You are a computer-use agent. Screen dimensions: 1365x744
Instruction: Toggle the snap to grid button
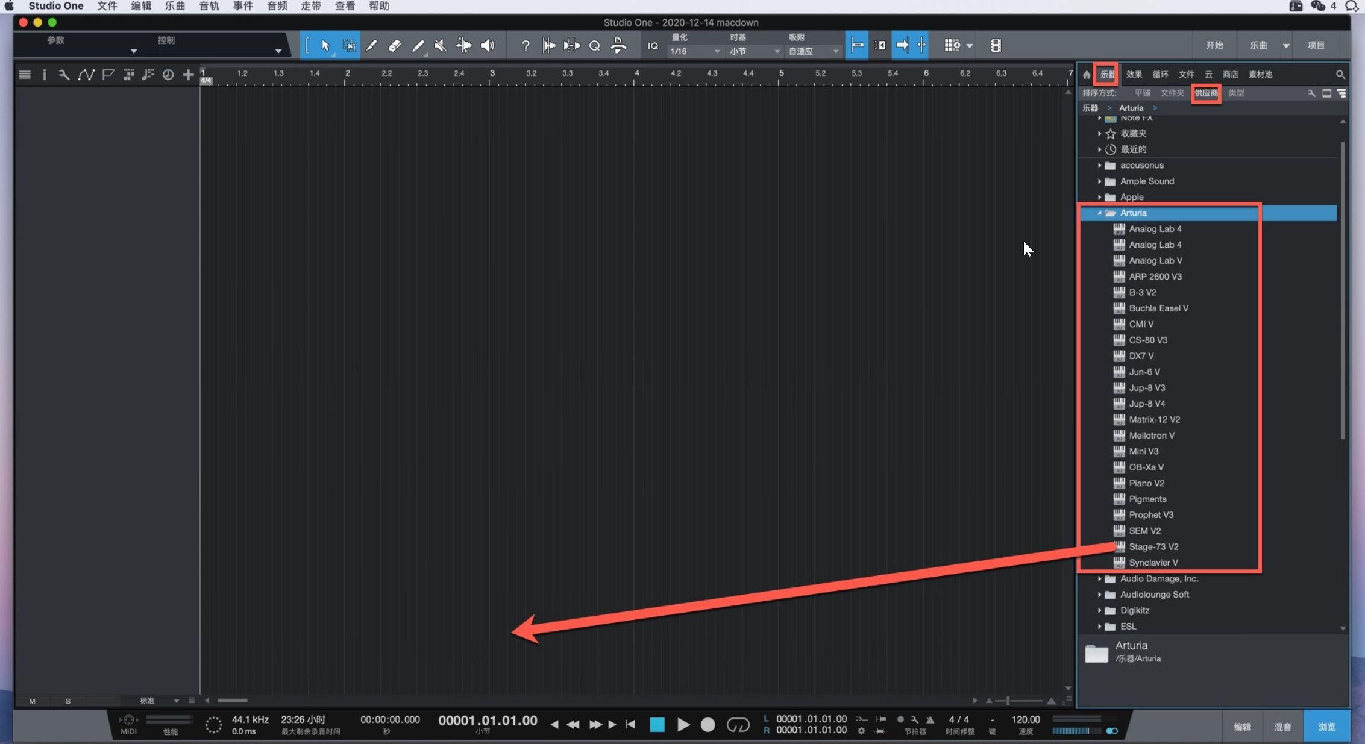(x=856, y=46)
